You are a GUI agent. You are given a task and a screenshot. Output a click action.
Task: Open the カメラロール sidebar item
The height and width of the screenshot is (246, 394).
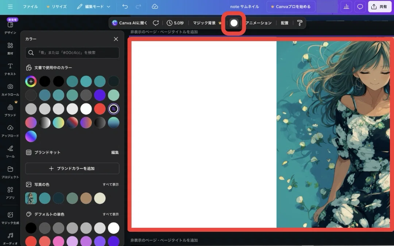click(x=10, y=90)
